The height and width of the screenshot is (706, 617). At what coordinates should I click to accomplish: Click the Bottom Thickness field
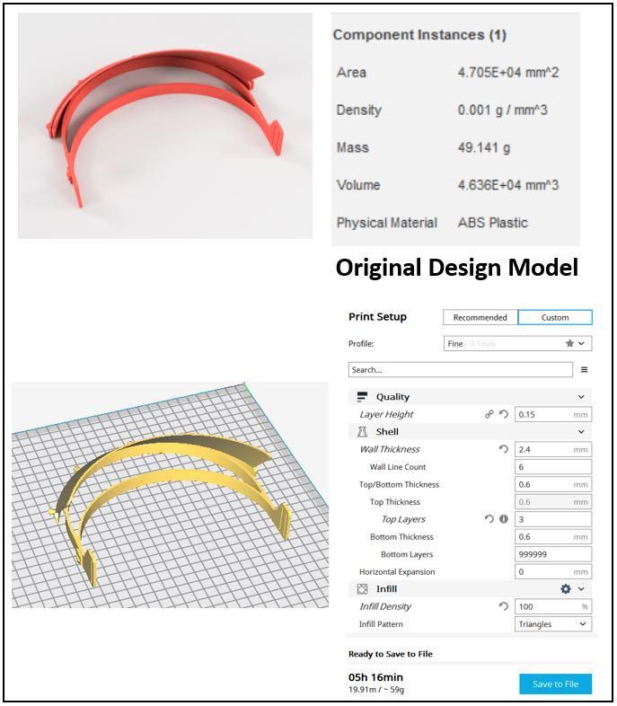553,537
